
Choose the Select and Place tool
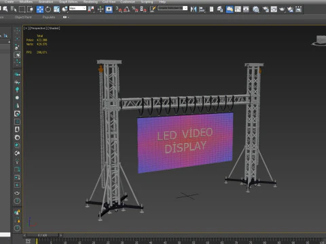(x=65, y=9)
